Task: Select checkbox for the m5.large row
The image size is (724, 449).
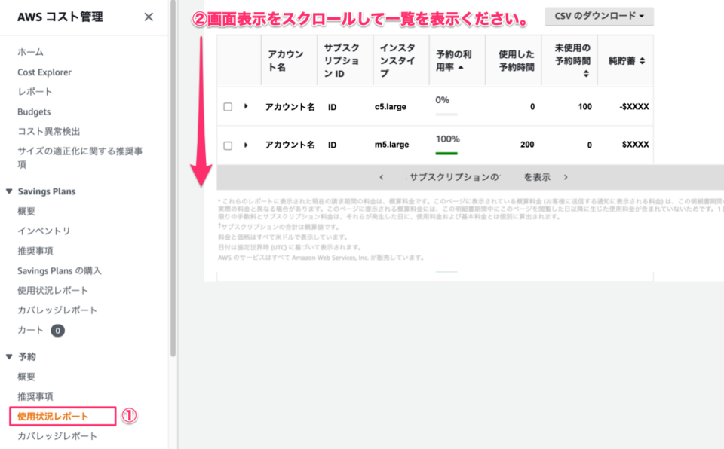Action: [228, 145]
